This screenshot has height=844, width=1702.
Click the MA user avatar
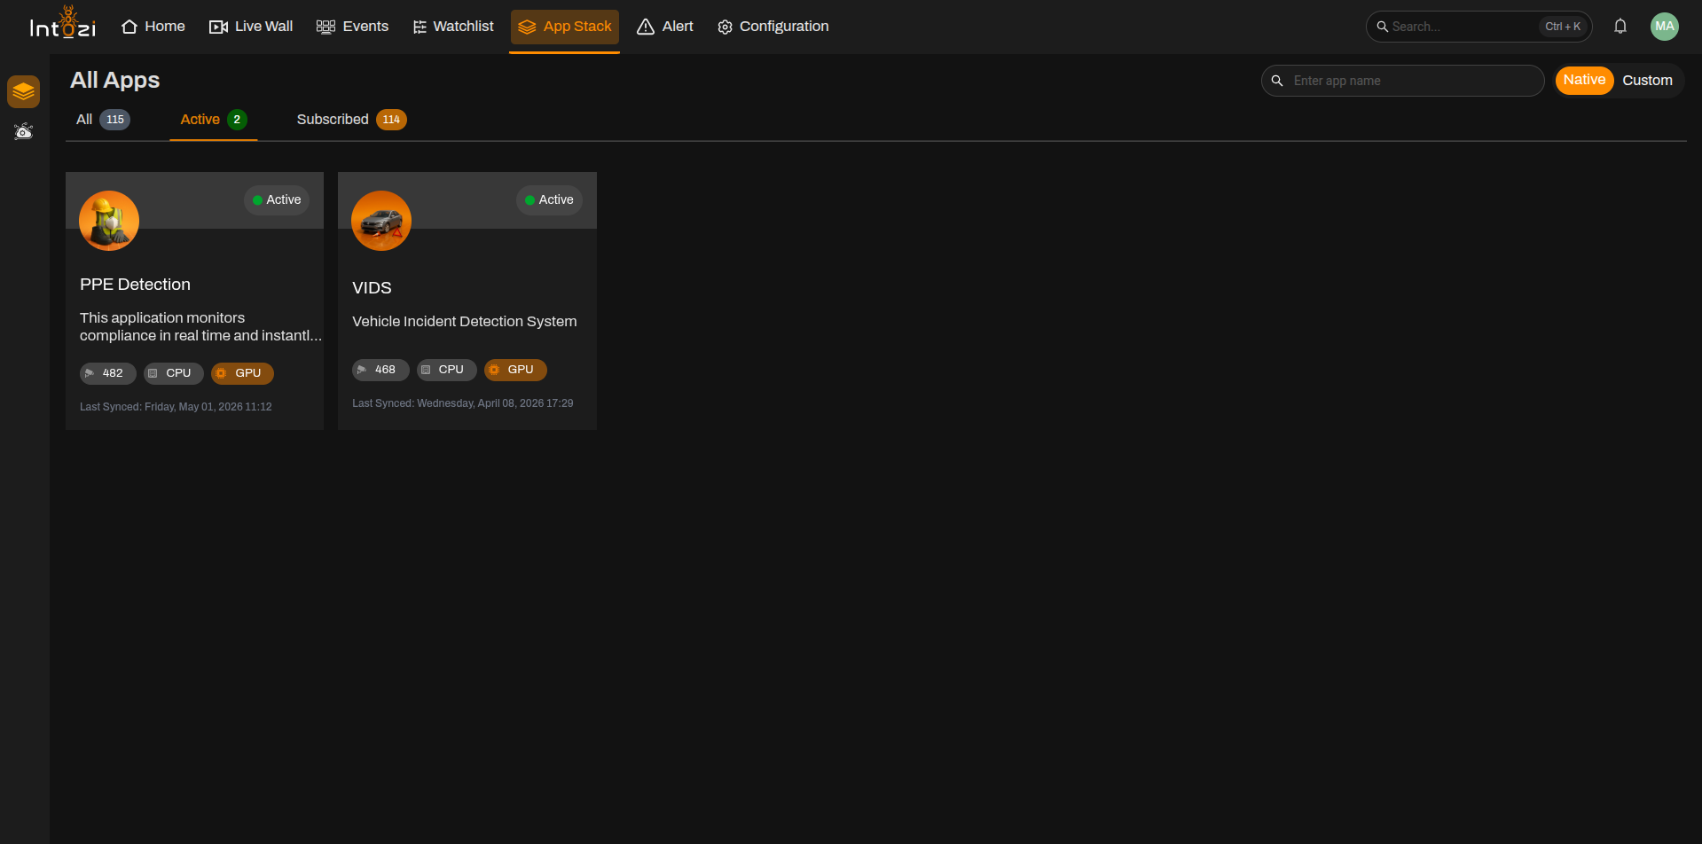1664,27
